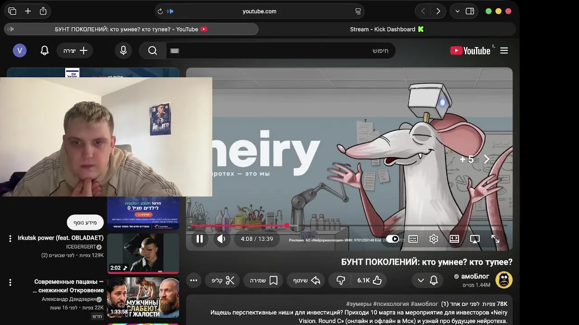This screenshot has width=579, height=325.
Task: Enter fullscreen mode icon
Action: point(495,239)
